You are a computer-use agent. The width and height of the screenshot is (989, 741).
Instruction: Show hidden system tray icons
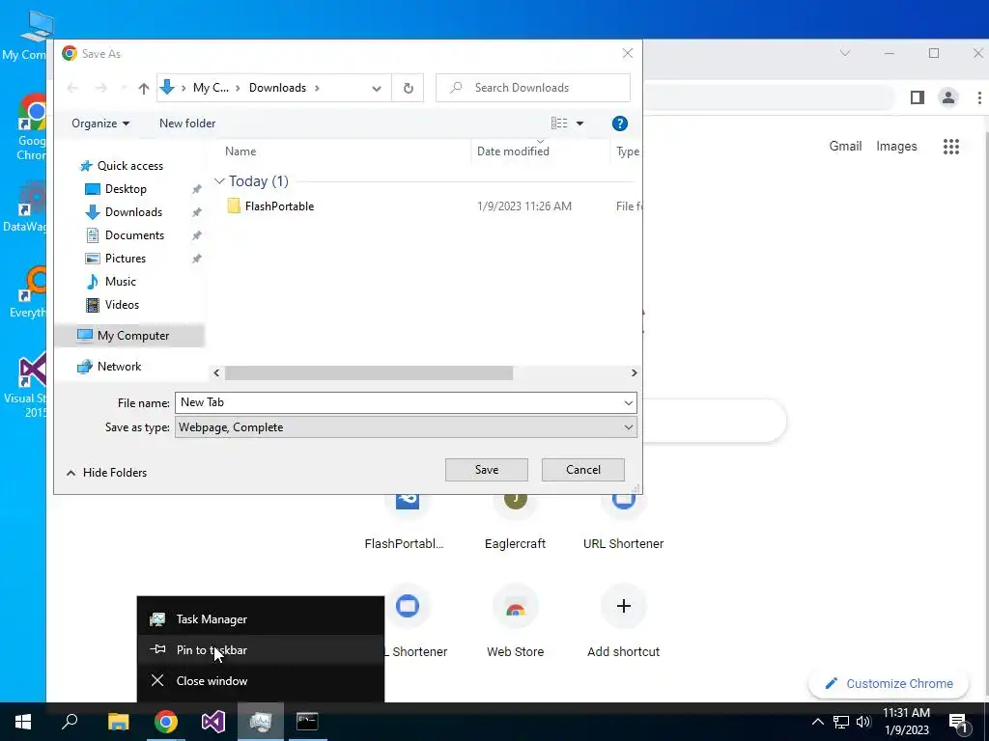[817, 722]
